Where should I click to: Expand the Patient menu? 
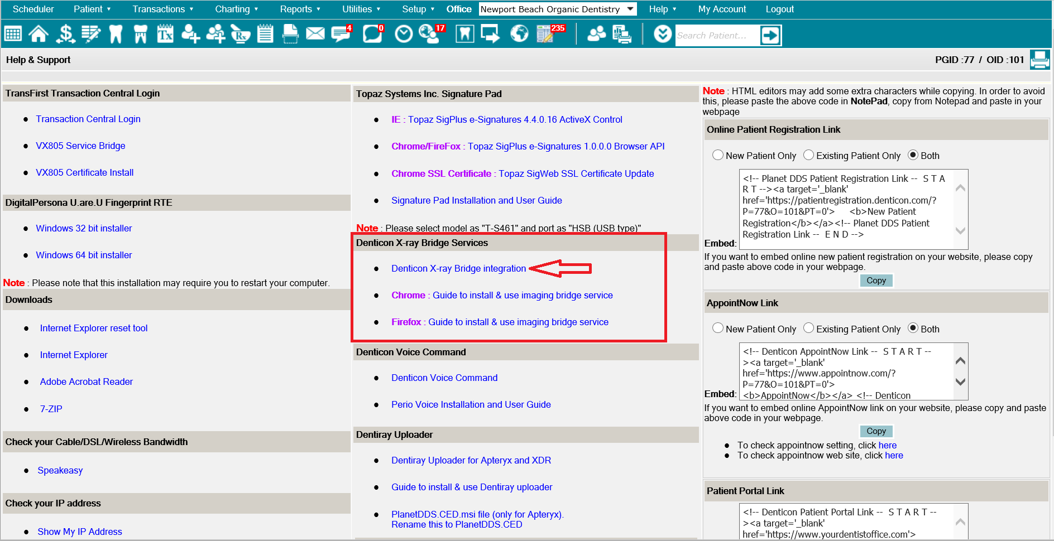click(x=92, y=9)
